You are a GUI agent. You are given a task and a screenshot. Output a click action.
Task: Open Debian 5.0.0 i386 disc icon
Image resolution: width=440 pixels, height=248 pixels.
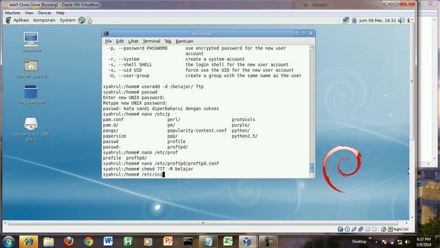point(31,130)
